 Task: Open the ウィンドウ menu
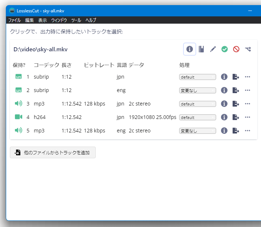point(59,20)
